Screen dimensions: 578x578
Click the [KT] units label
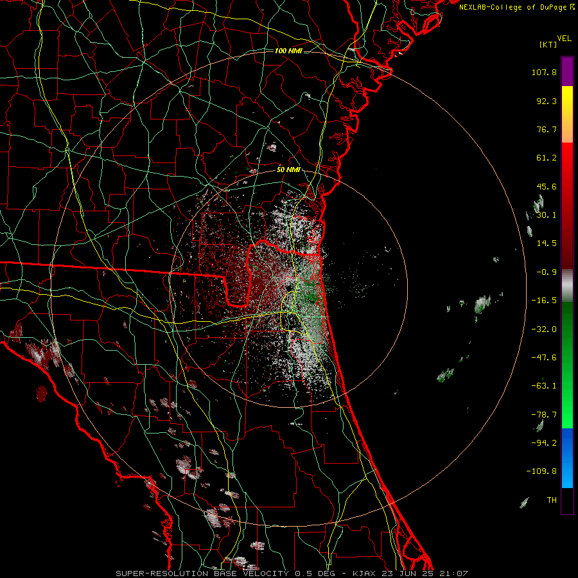coord(548,44)
